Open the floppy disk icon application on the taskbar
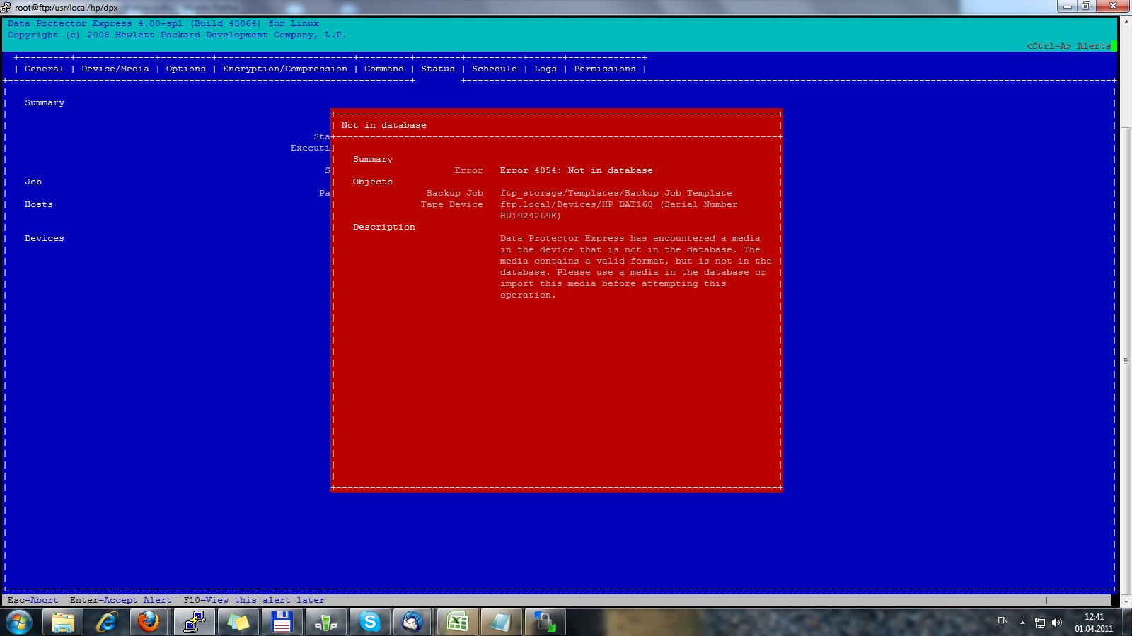Viewport: 1132px width, 636px height. [x=282, y=623]
